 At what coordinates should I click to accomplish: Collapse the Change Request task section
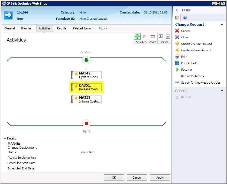click(x=222, y=24)
